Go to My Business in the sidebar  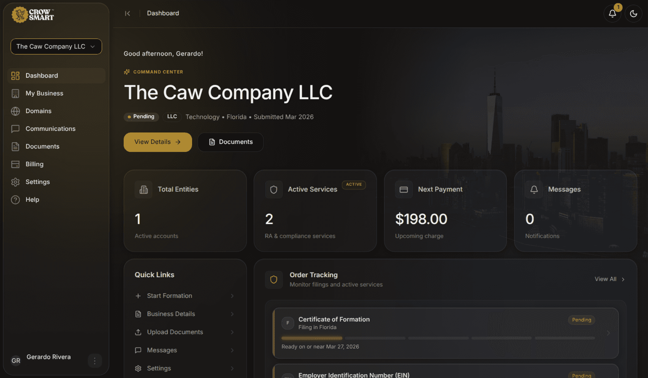44,93
